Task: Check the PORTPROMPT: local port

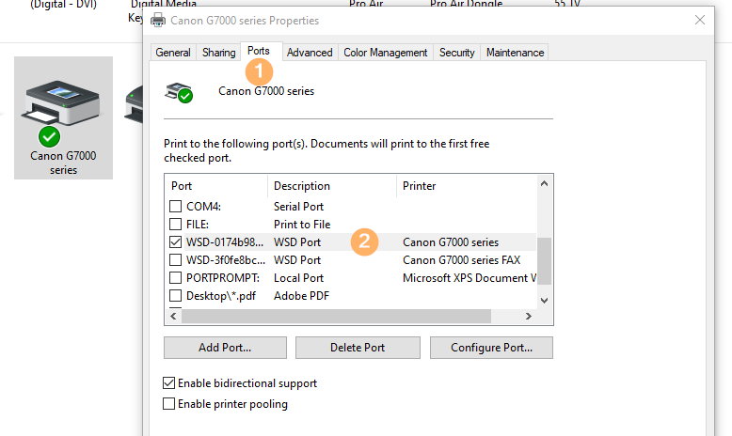Action: pos(175,278)
